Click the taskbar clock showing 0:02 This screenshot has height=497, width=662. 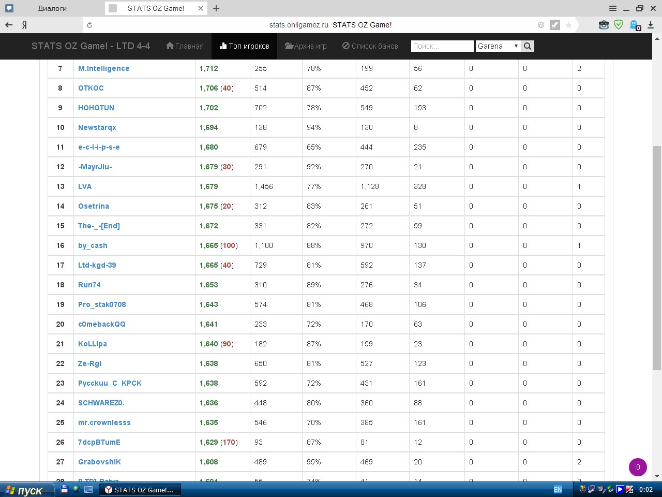[646, 490]
